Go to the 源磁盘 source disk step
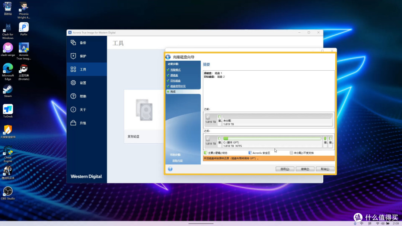 pos(174,75)
